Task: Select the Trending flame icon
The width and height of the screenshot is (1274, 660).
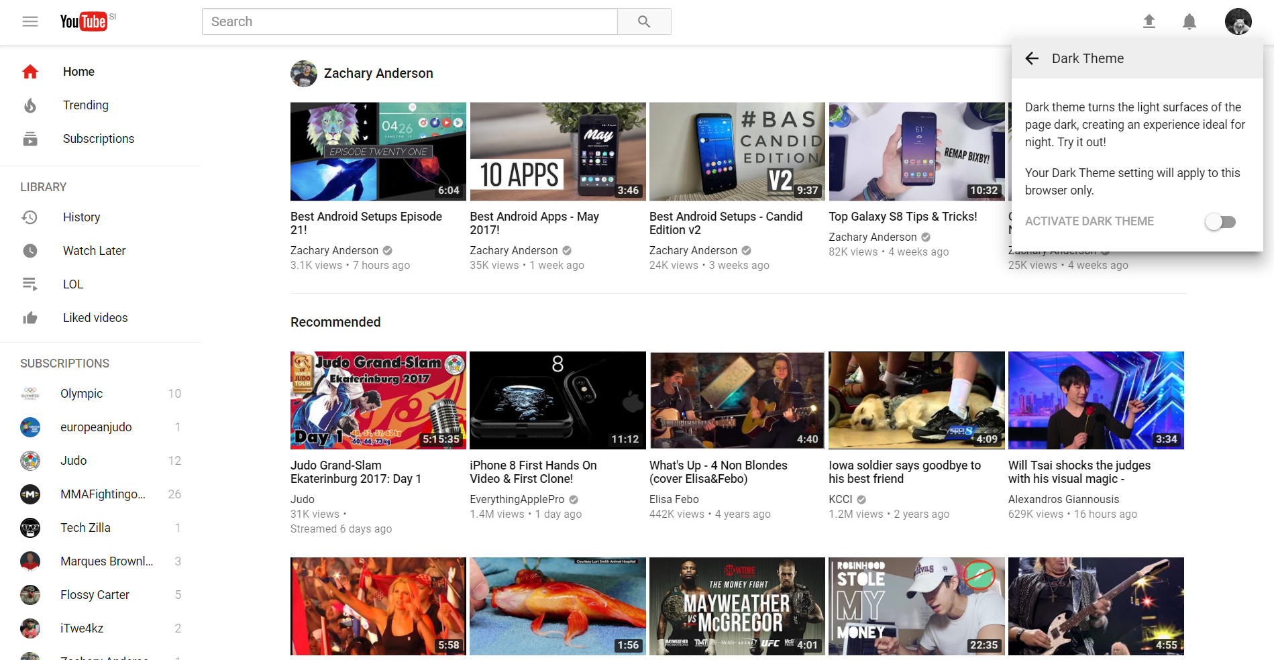Action: 30,105
